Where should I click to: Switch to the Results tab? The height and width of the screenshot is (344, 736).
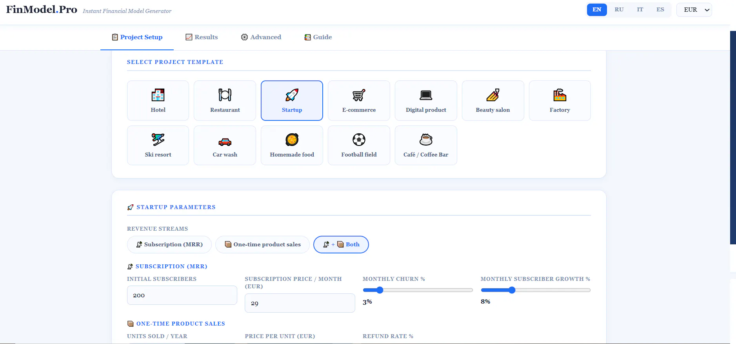[x=202, y=37]
